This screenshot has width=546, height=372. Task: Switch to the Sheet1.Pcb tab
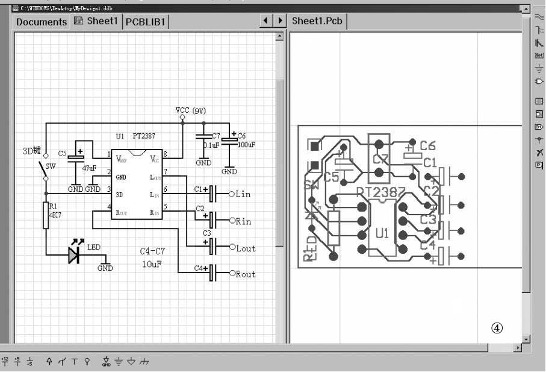point(317,21)
